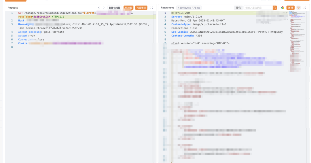Expand Request panel to fullscreen

click(151, 8)
